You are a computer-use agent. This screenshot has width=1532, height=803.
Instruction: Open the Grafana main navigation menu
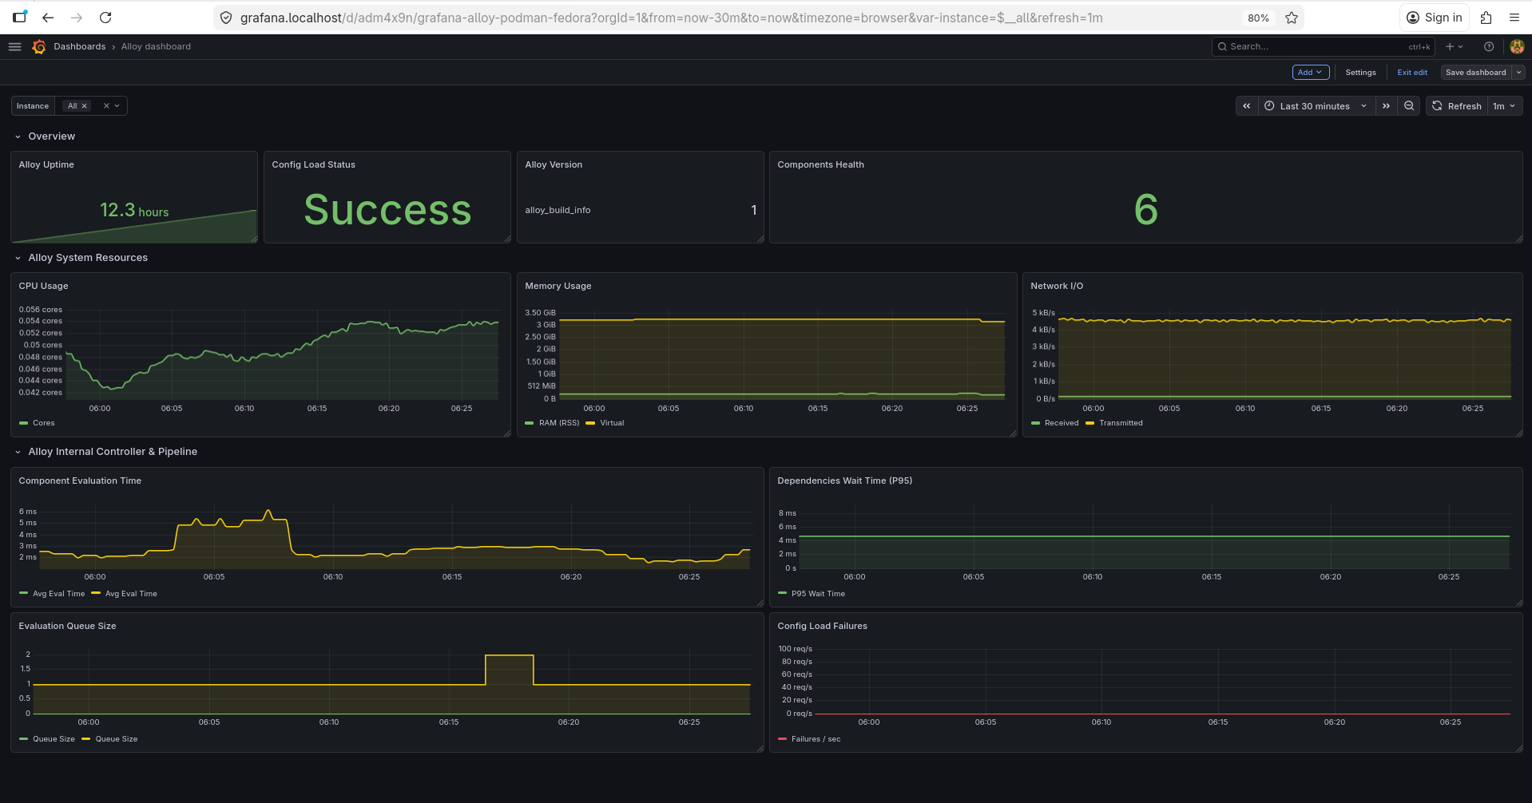click(x=14, y=46)
